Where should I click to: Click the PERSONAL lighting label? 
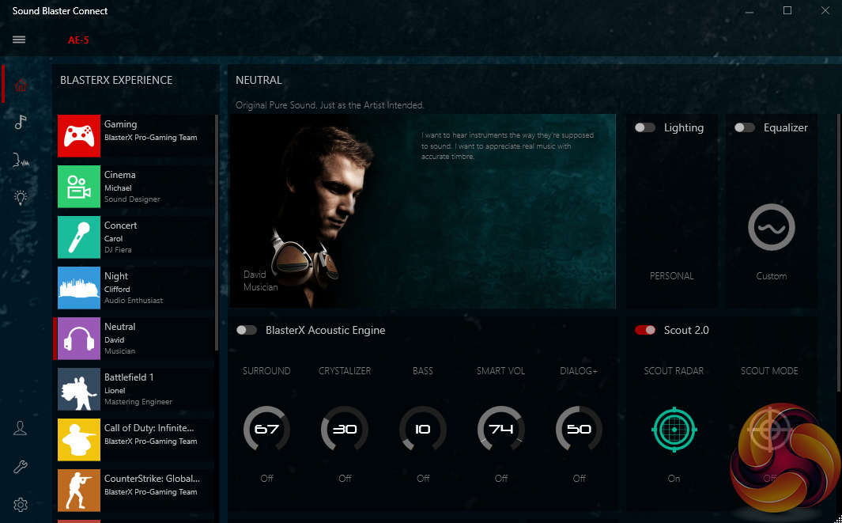pos(672,276)
